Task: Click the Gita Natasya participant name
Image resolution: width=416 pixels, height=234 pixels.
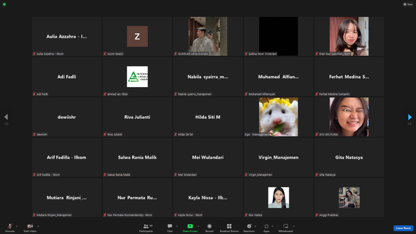Action: pos(349,157)
